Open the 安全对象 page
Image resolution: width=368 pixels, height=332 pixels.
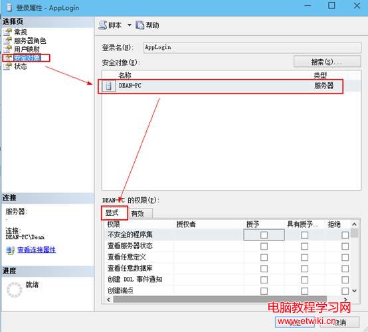coord(27,58)
